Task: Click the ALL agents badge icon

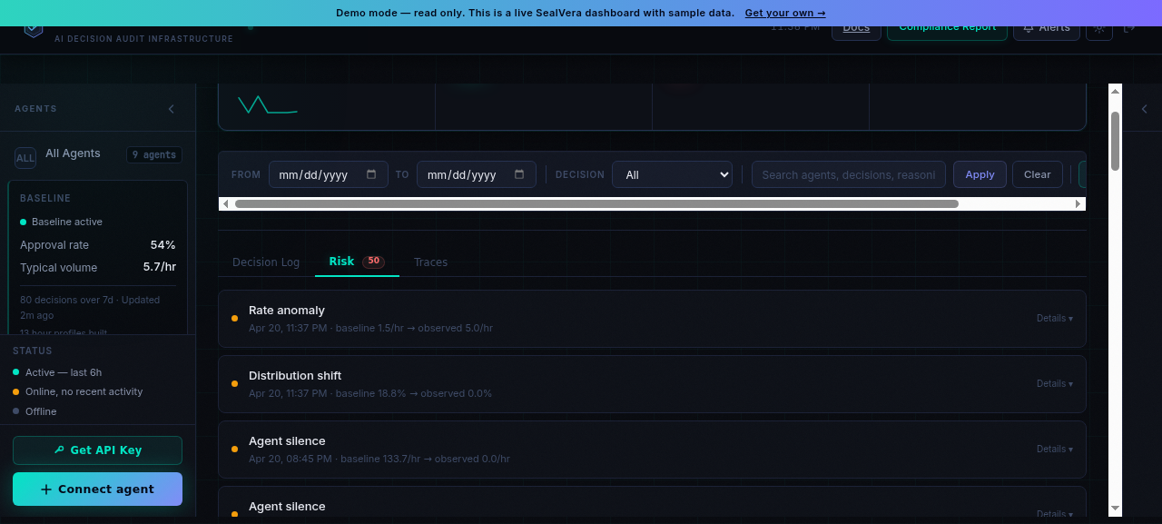Action: tap(25, 158)
